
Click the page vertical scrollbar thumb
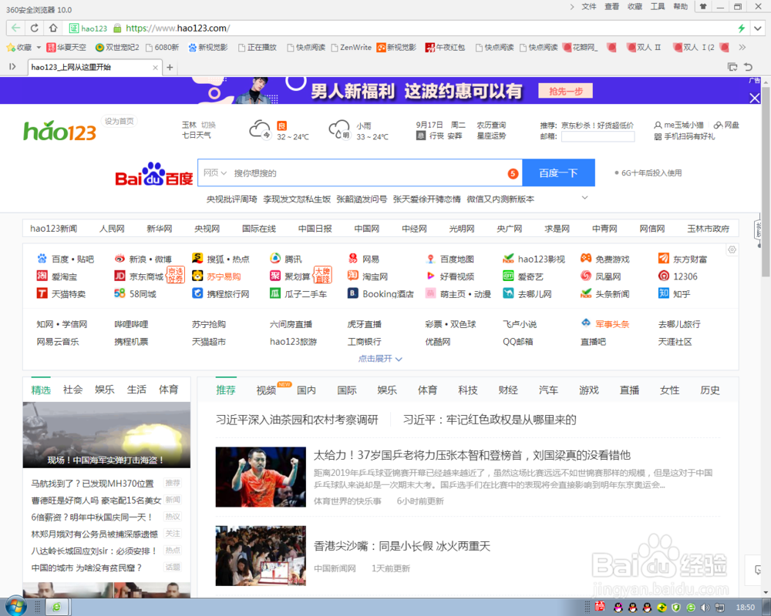pyautogui.click(x=766, y=182)
